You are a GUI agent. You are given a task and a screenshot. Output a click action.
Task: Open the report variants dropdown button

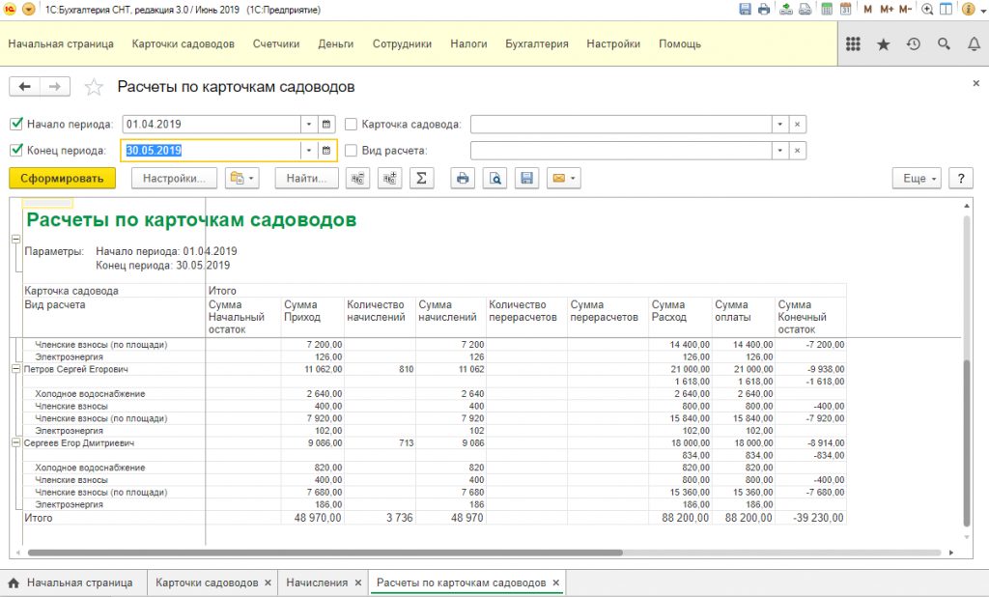pos(242,179)
